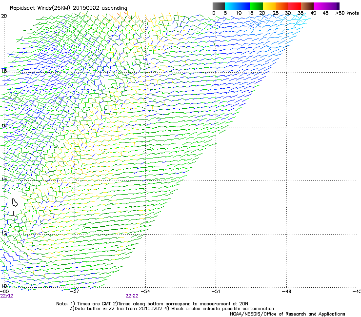The image size is (361, 317).
Task: Click the latitude label '14'
Action: click(x=4, y=179)
